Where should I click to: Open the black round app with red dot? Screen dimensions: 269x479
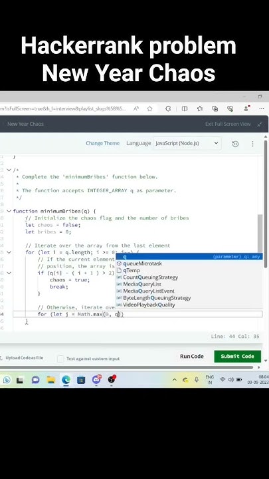[112, 379]
